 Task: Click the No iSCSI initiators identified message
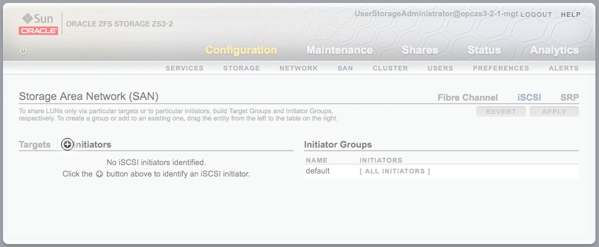(x=156, y=163)
